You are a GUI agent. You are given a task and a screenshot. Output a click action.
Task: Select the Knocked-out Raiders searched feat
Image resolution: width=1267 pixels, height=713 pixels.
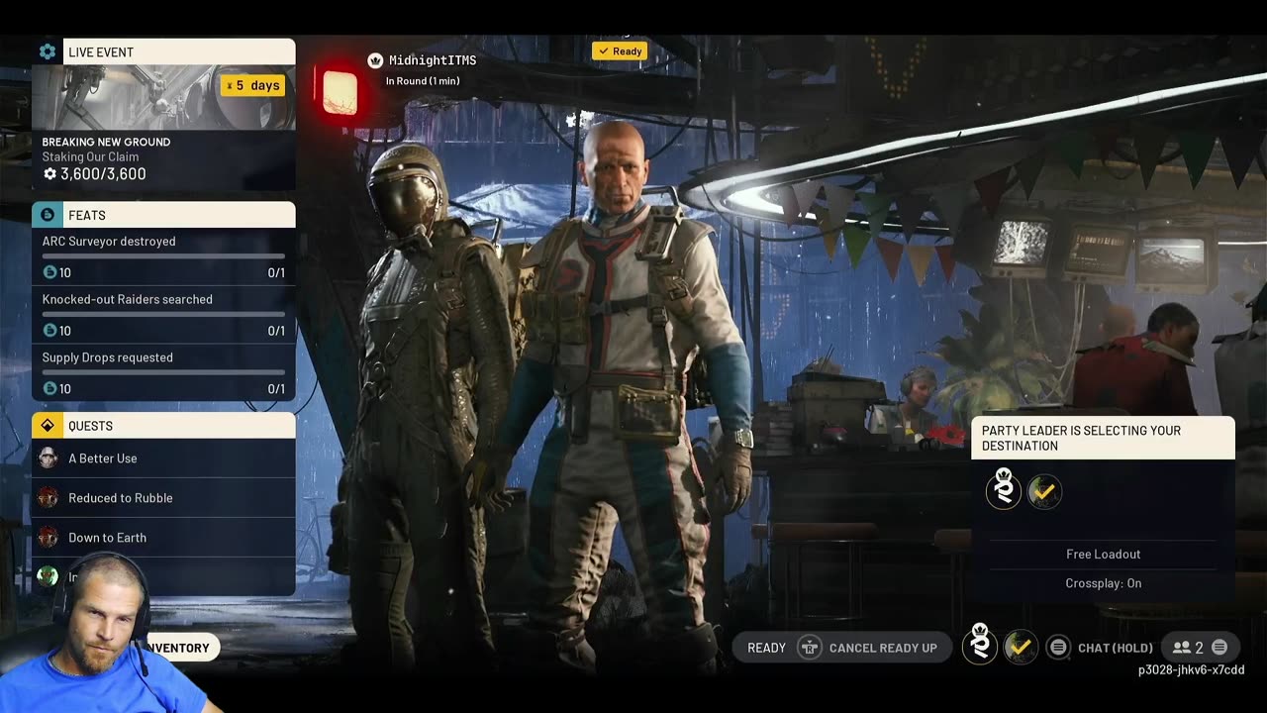163,315
